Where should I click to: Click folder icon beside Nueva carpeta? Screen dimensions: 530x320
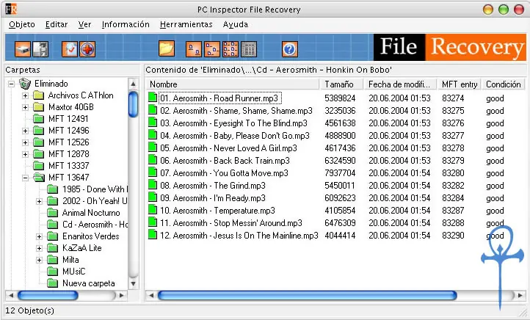[52, 283]
